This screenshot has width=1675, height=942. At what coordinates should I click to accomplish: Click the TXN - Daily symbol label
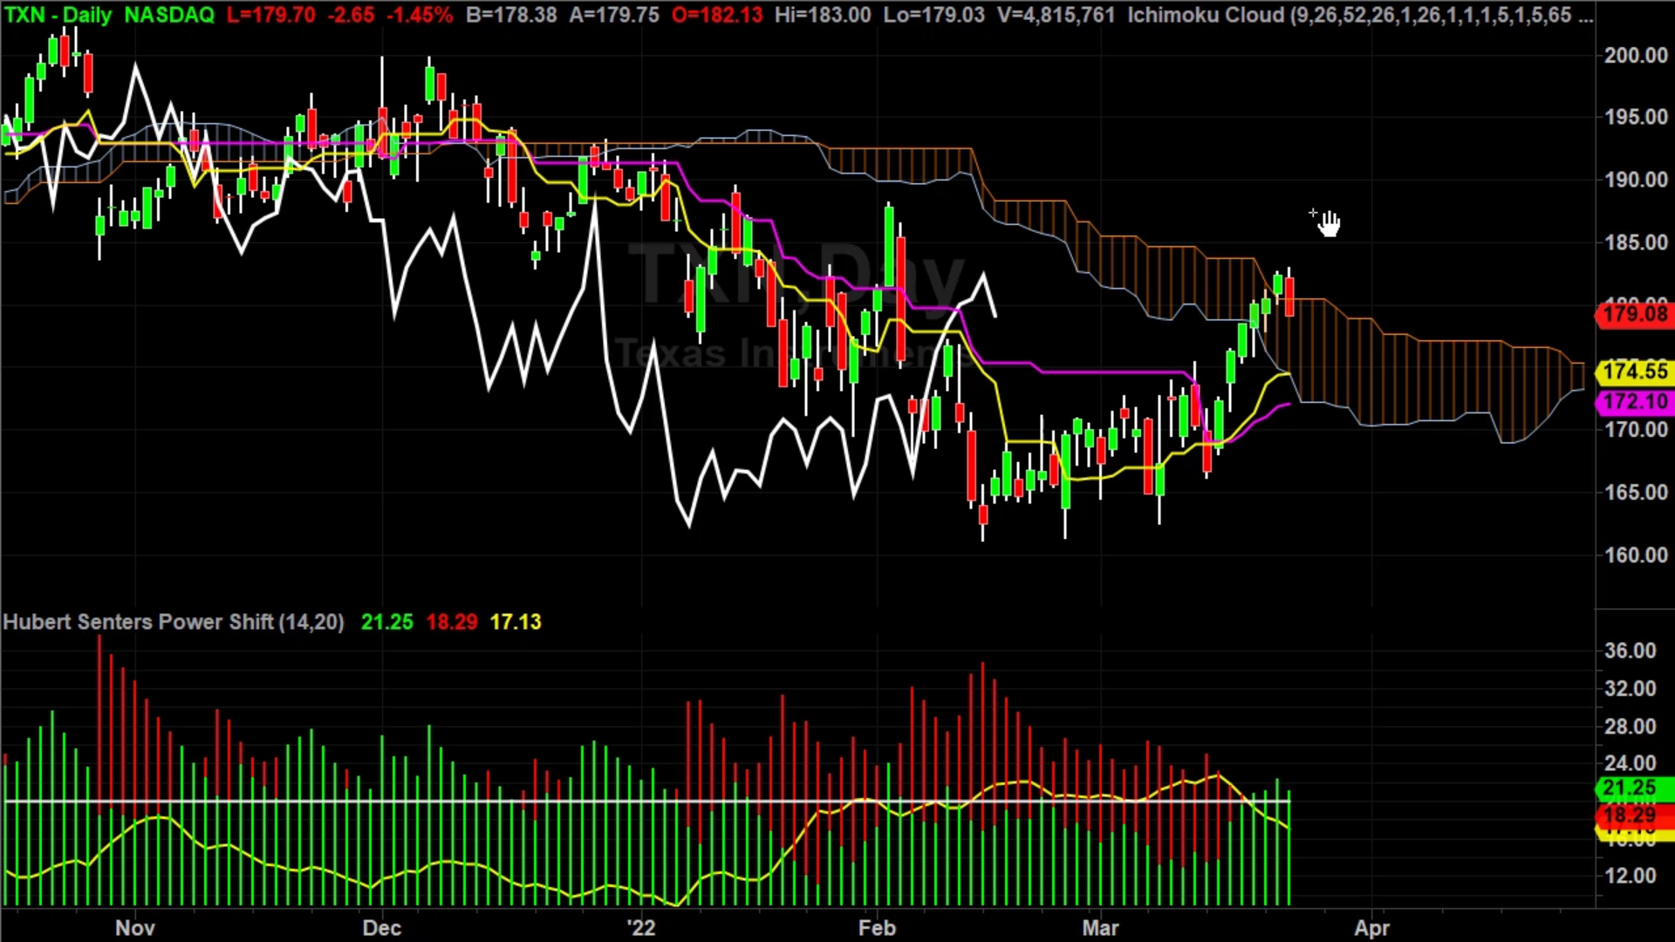pos(57,15)
